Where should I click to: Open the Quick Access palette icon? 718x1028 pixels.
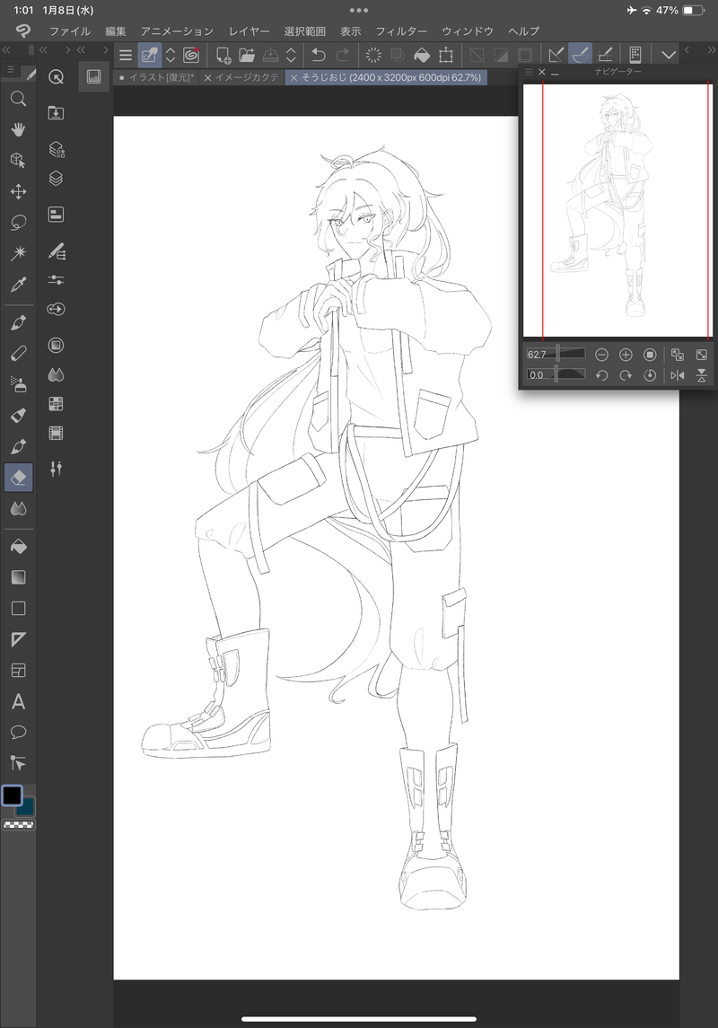(57, 77)
